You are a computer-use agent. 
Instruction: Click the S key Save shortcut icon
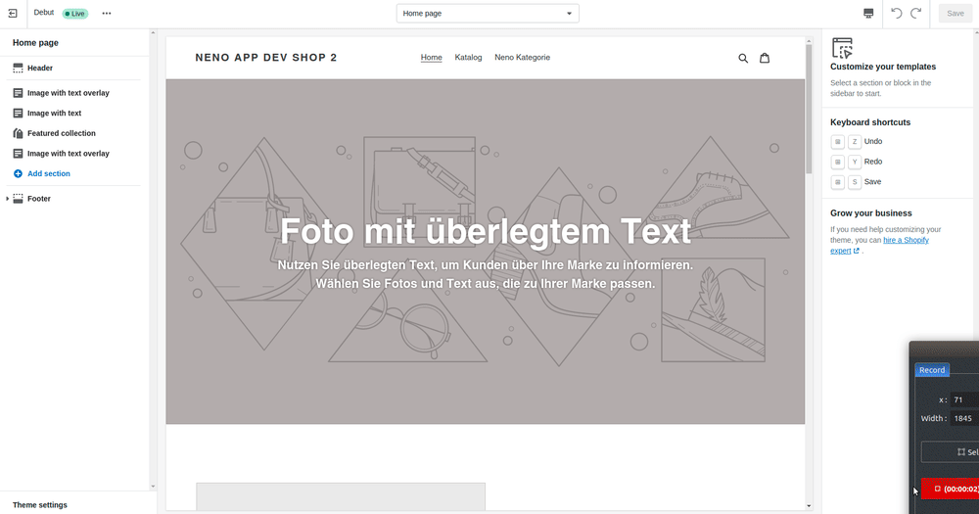855,182
